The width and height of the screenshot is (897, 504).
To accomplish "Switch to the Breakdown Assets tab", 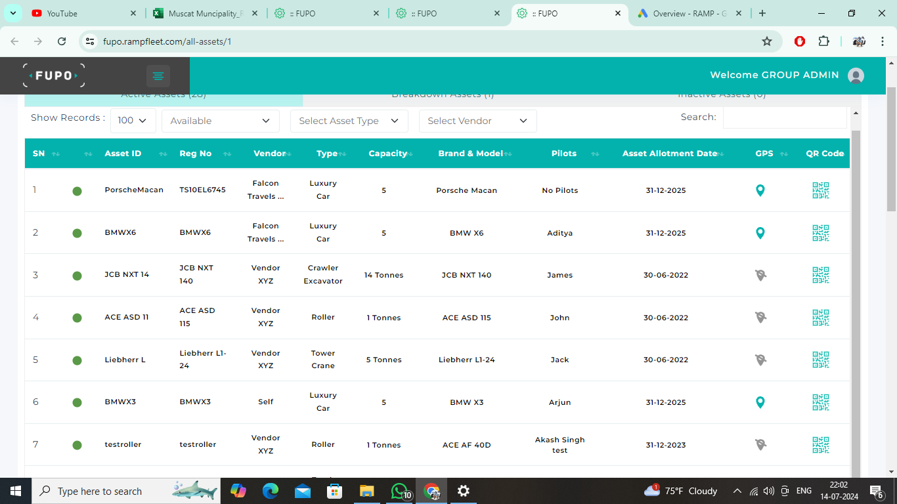I will click(x=443, y=96).
